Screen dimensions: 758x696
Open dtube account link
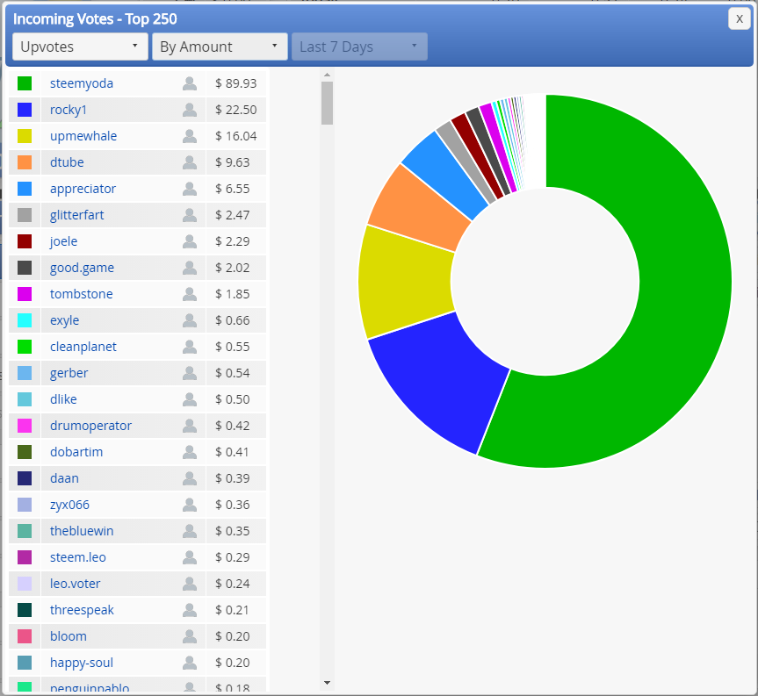[x=67, y=162]
